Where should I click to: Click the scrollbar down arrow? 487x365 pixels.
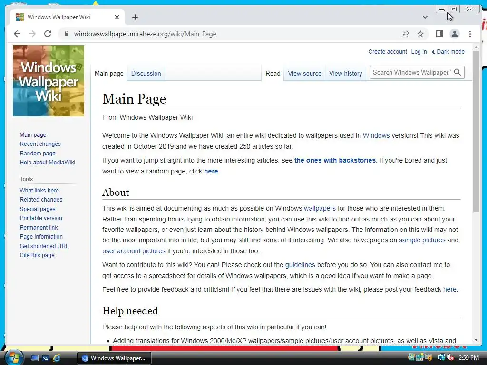(476, 340)
